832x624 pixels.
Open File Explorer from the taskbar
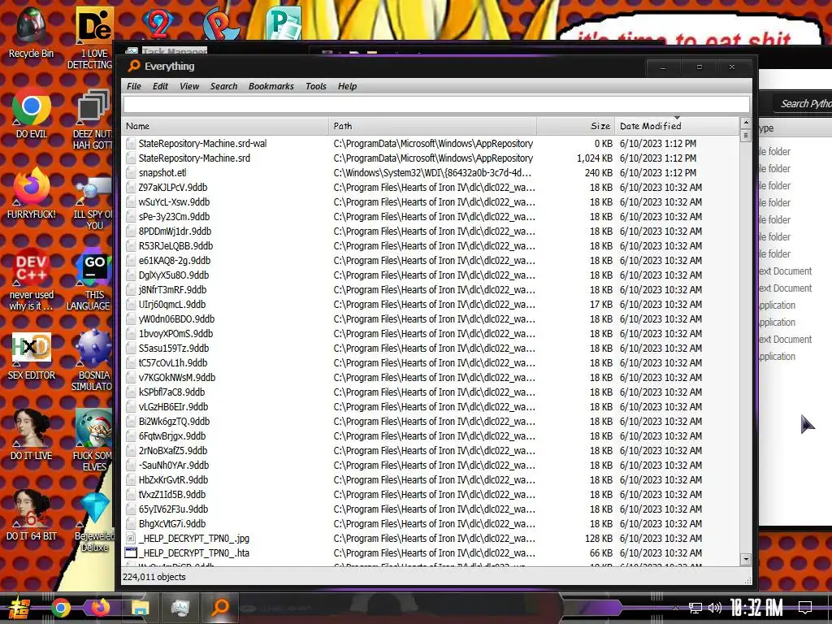point(140,608)
